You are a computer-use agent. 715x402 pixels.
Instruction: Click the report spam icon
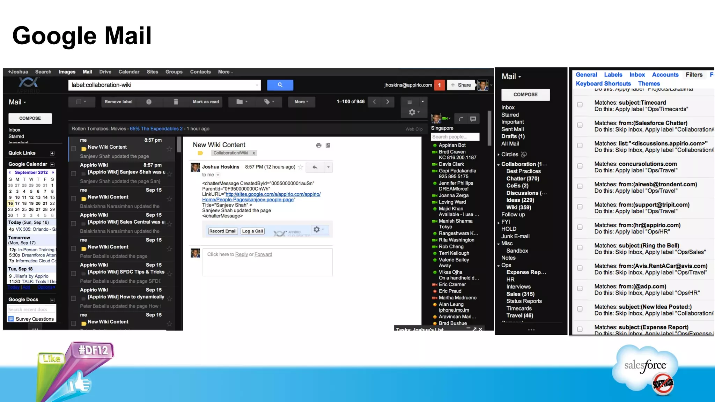[149, 102]
